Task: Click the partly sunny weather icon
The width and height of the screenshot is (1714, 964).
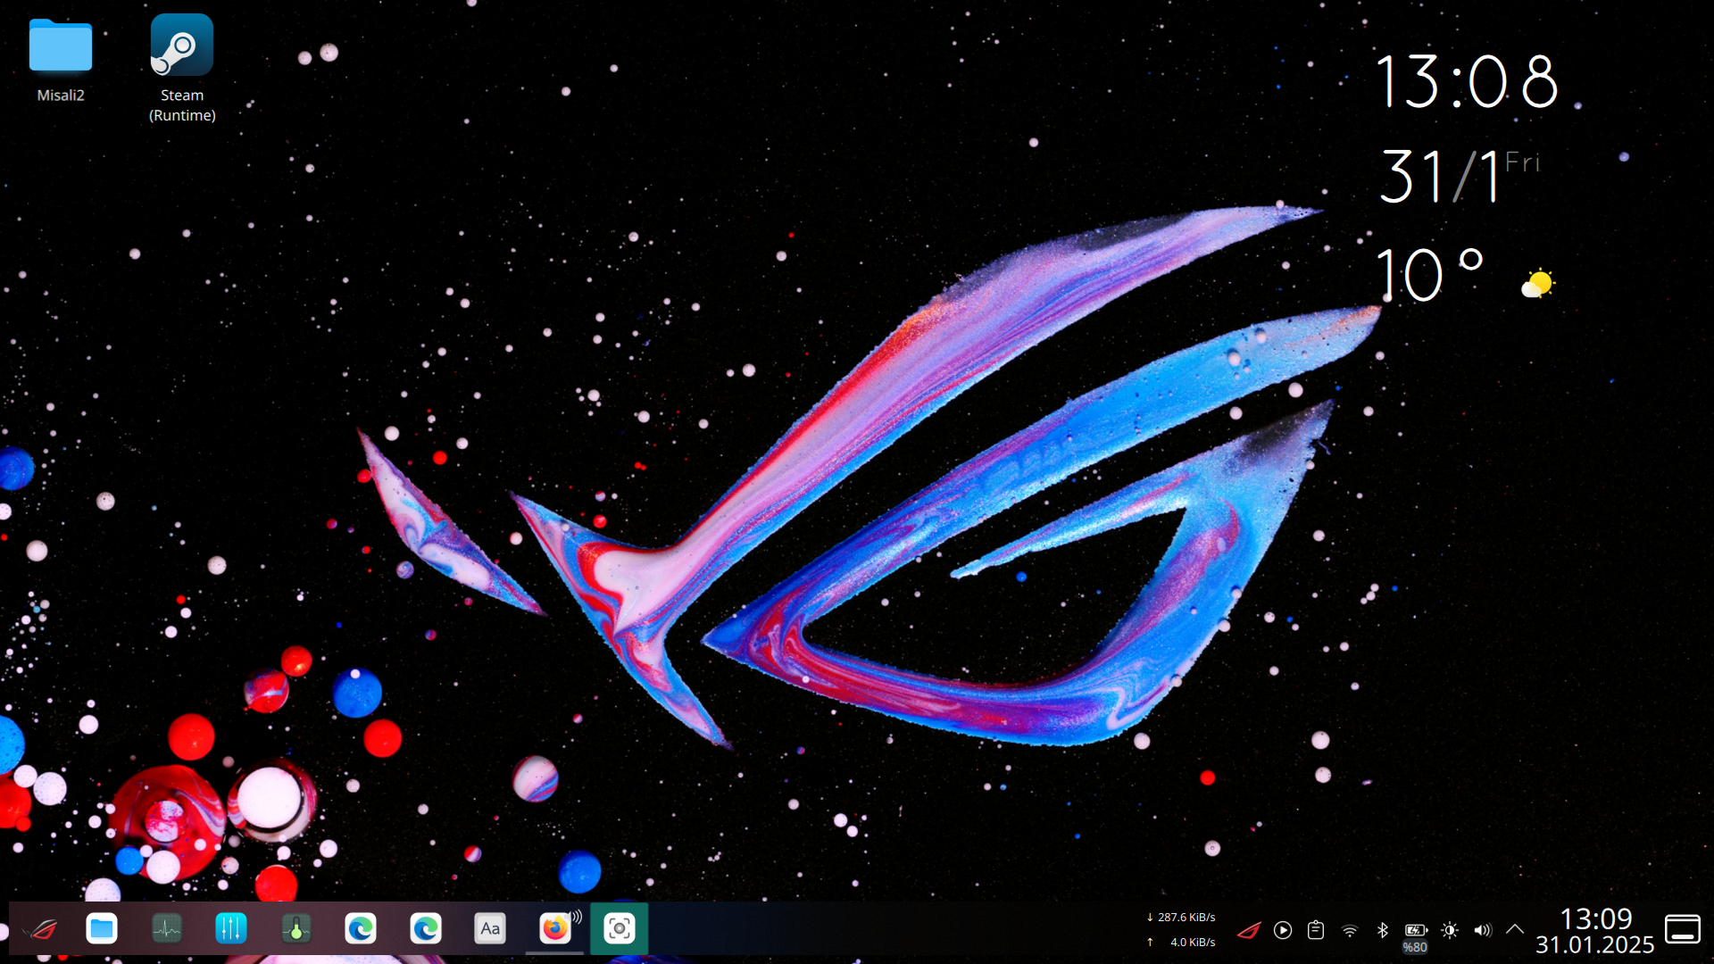Action: pyautogui.click(x=1538, y=284)
